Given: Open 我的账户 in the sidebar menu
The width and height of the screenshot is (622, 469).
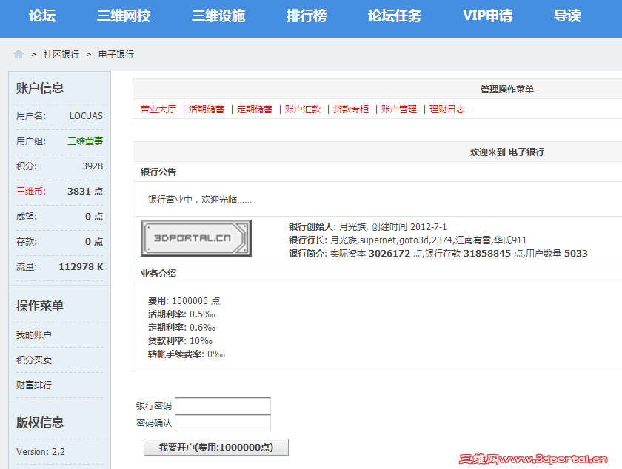Looking at the screenshot, I should (34, 334).
